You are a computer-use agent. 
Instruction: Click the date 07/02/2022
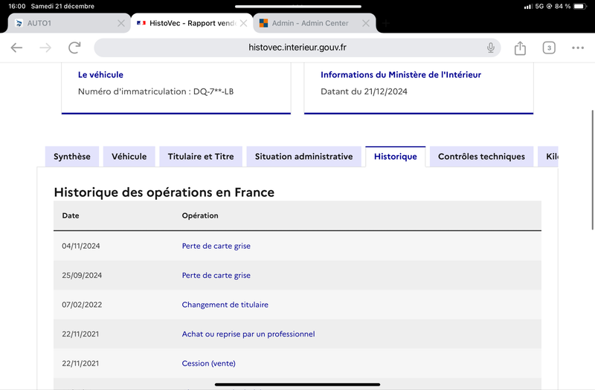82,305
